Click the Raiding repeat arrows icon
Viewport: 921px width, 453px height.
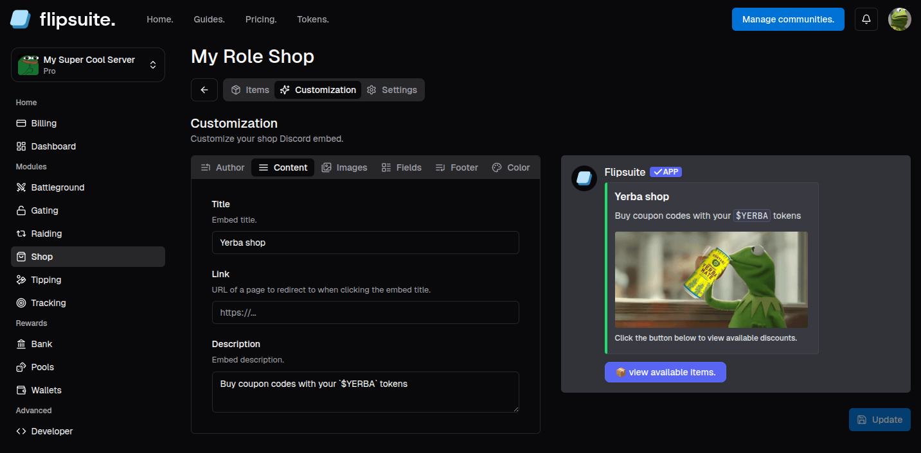pos(21,234)
